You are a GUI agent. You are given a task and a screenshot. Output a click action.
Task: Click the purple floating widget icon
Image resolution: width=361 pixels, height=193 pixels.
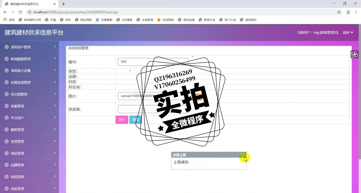click(354, 55)
